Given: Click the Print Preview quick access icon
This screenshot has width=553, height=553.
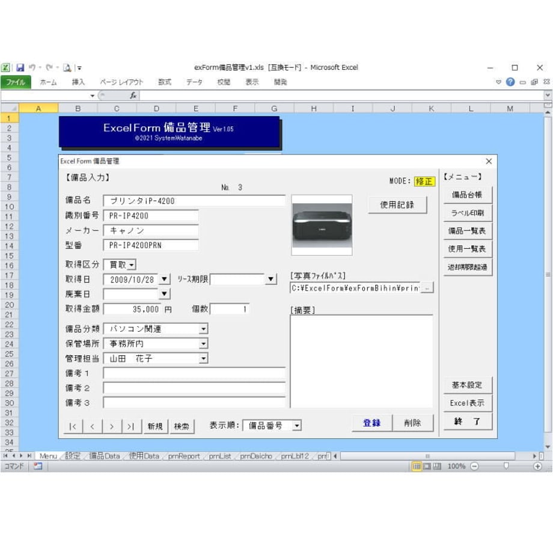Looking at the screenshot, I should coord(67,67).
